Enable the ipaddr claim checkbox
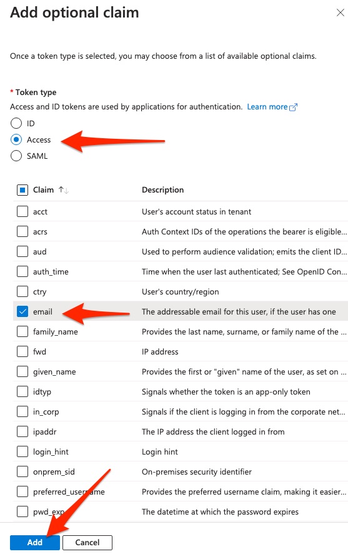 (22, 431)
